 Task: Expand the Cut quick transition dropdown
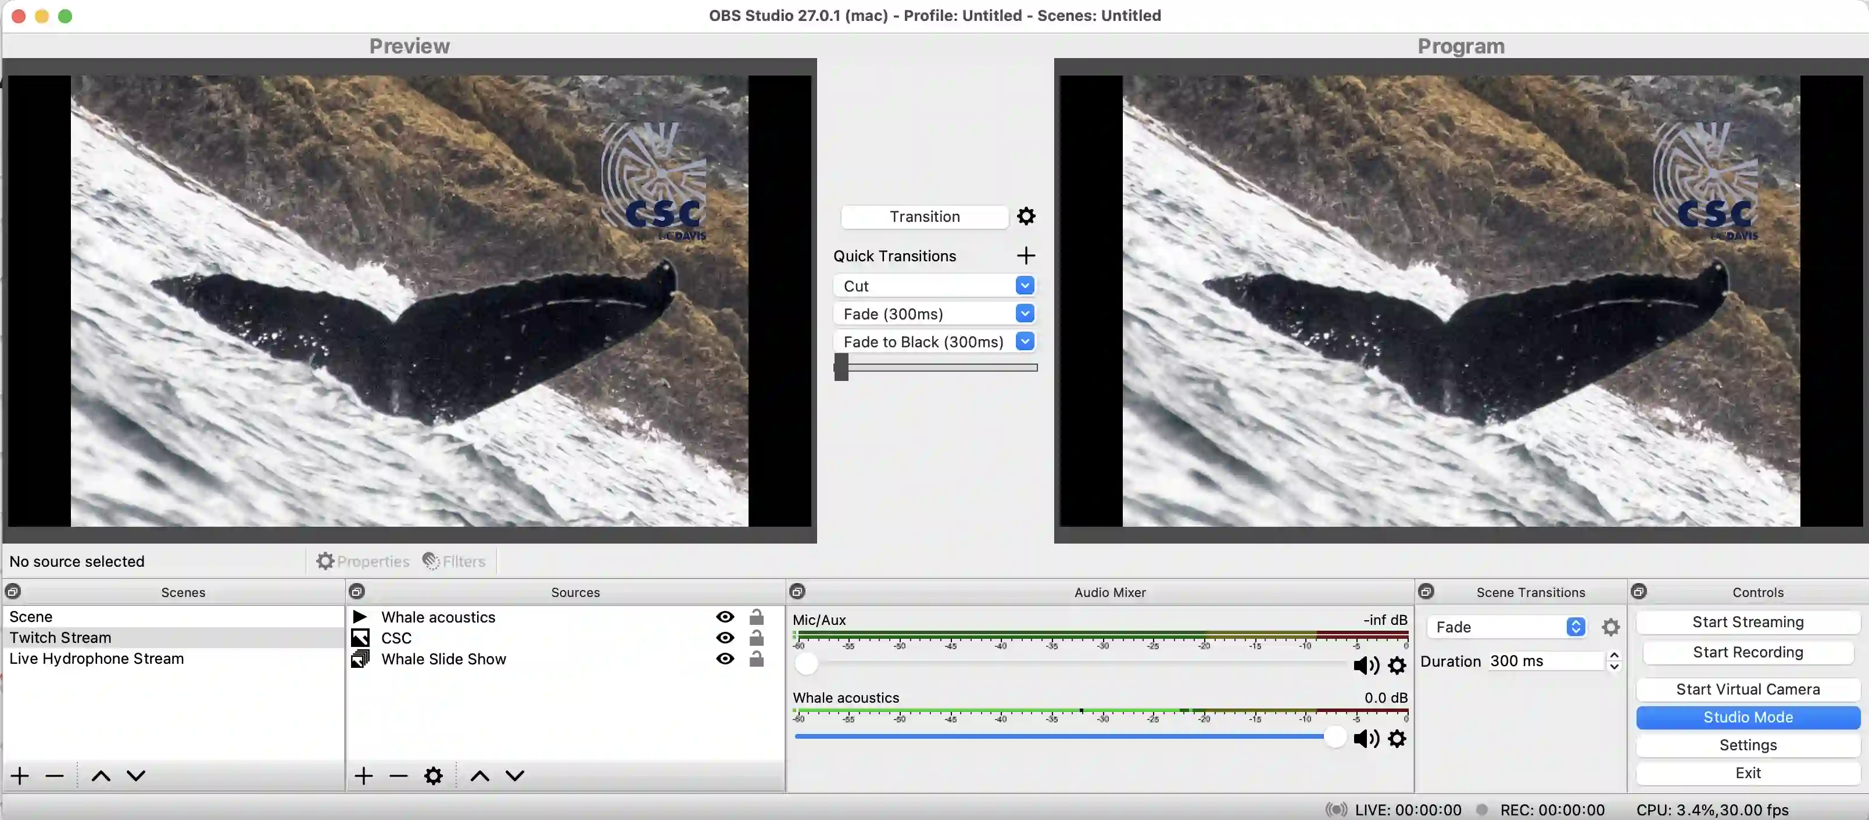pyautogui.click(x=1025, y=286)
